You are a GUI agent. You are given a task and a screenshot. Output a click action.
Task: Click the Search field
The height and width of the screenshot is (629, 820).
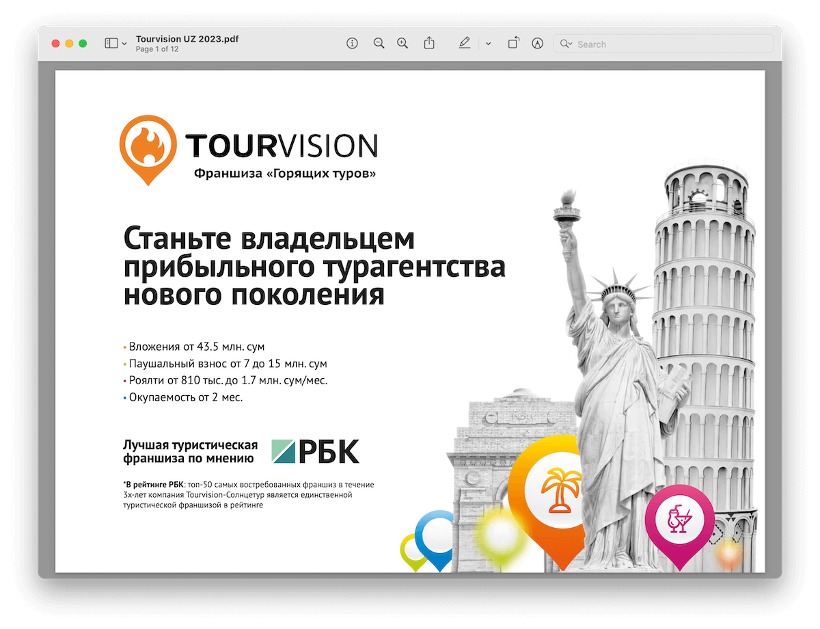(663, 44)
